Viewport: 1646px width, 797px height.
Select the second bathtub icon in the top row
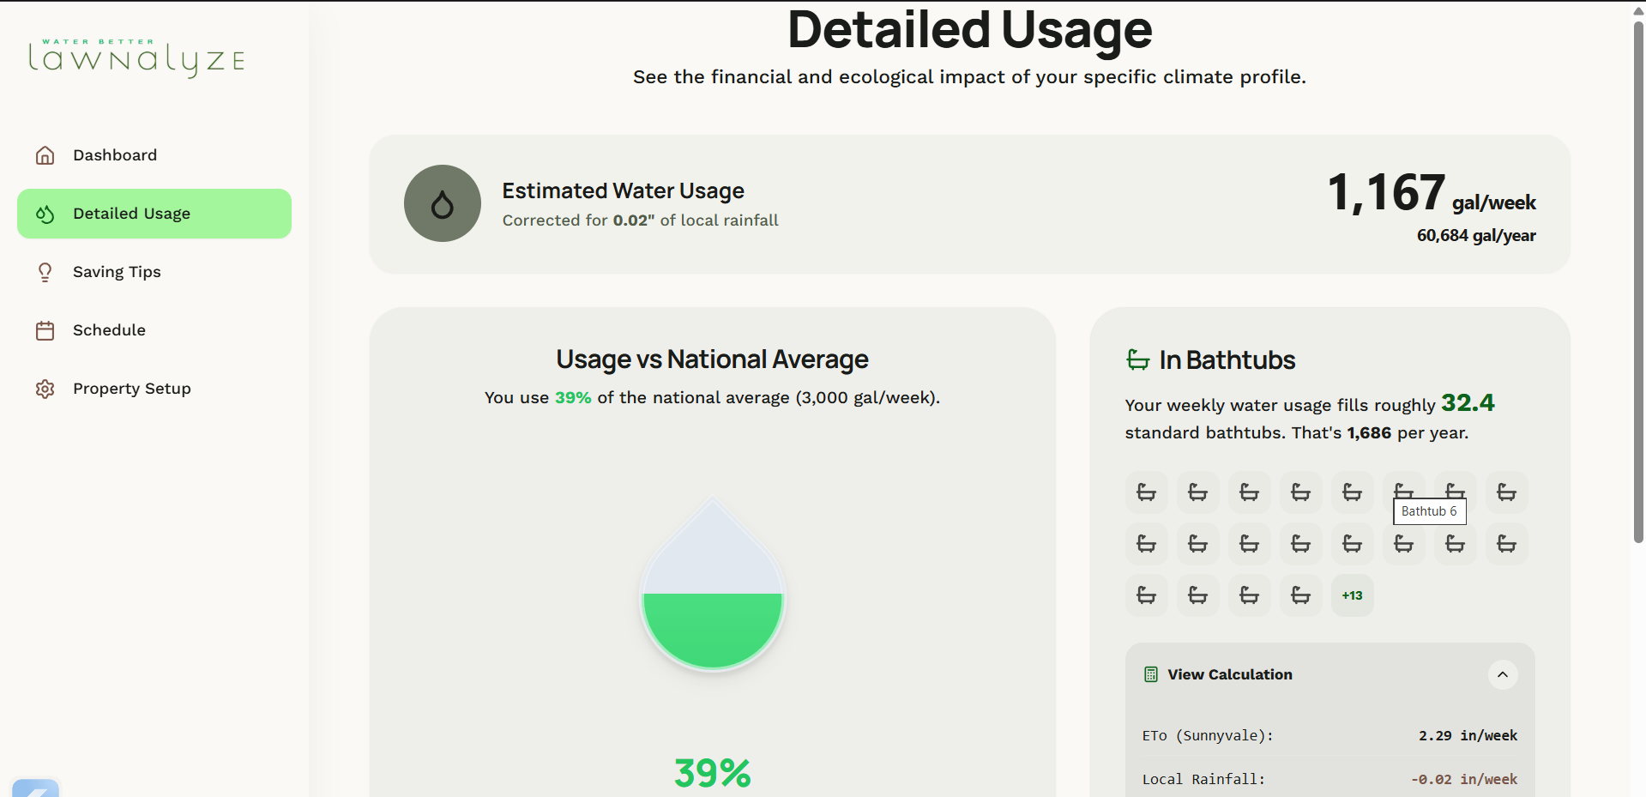pos(1198,492)
